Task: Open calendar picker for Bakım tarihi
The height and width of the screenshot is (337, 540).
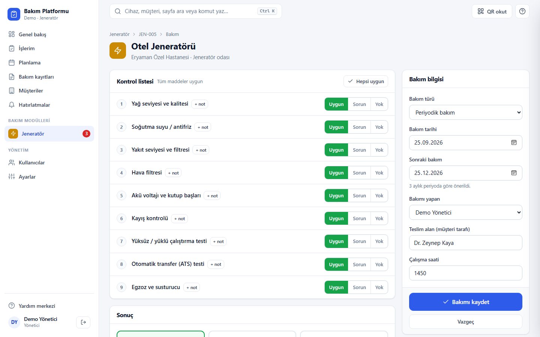Action: [x=514, y=143]
